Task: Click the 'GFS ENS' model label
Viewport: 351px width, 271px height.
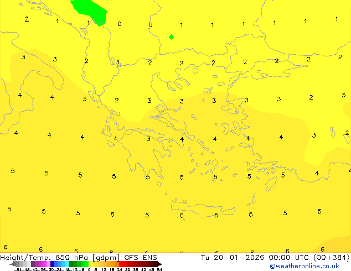Action: tap(141, 257)
